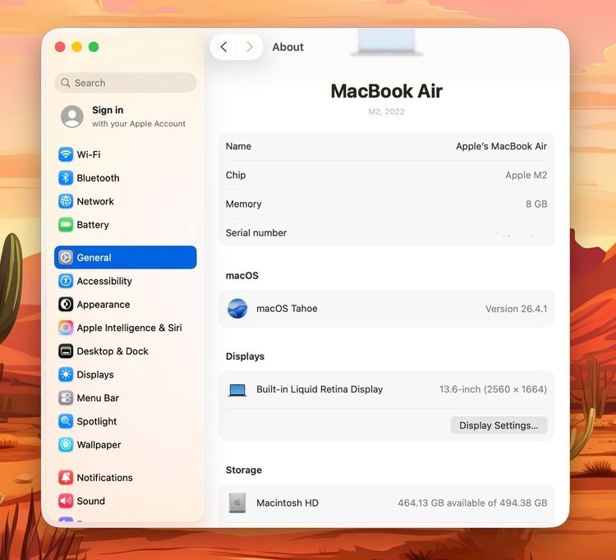
Task: Open Appearance settings
Action: click(126, 305)
